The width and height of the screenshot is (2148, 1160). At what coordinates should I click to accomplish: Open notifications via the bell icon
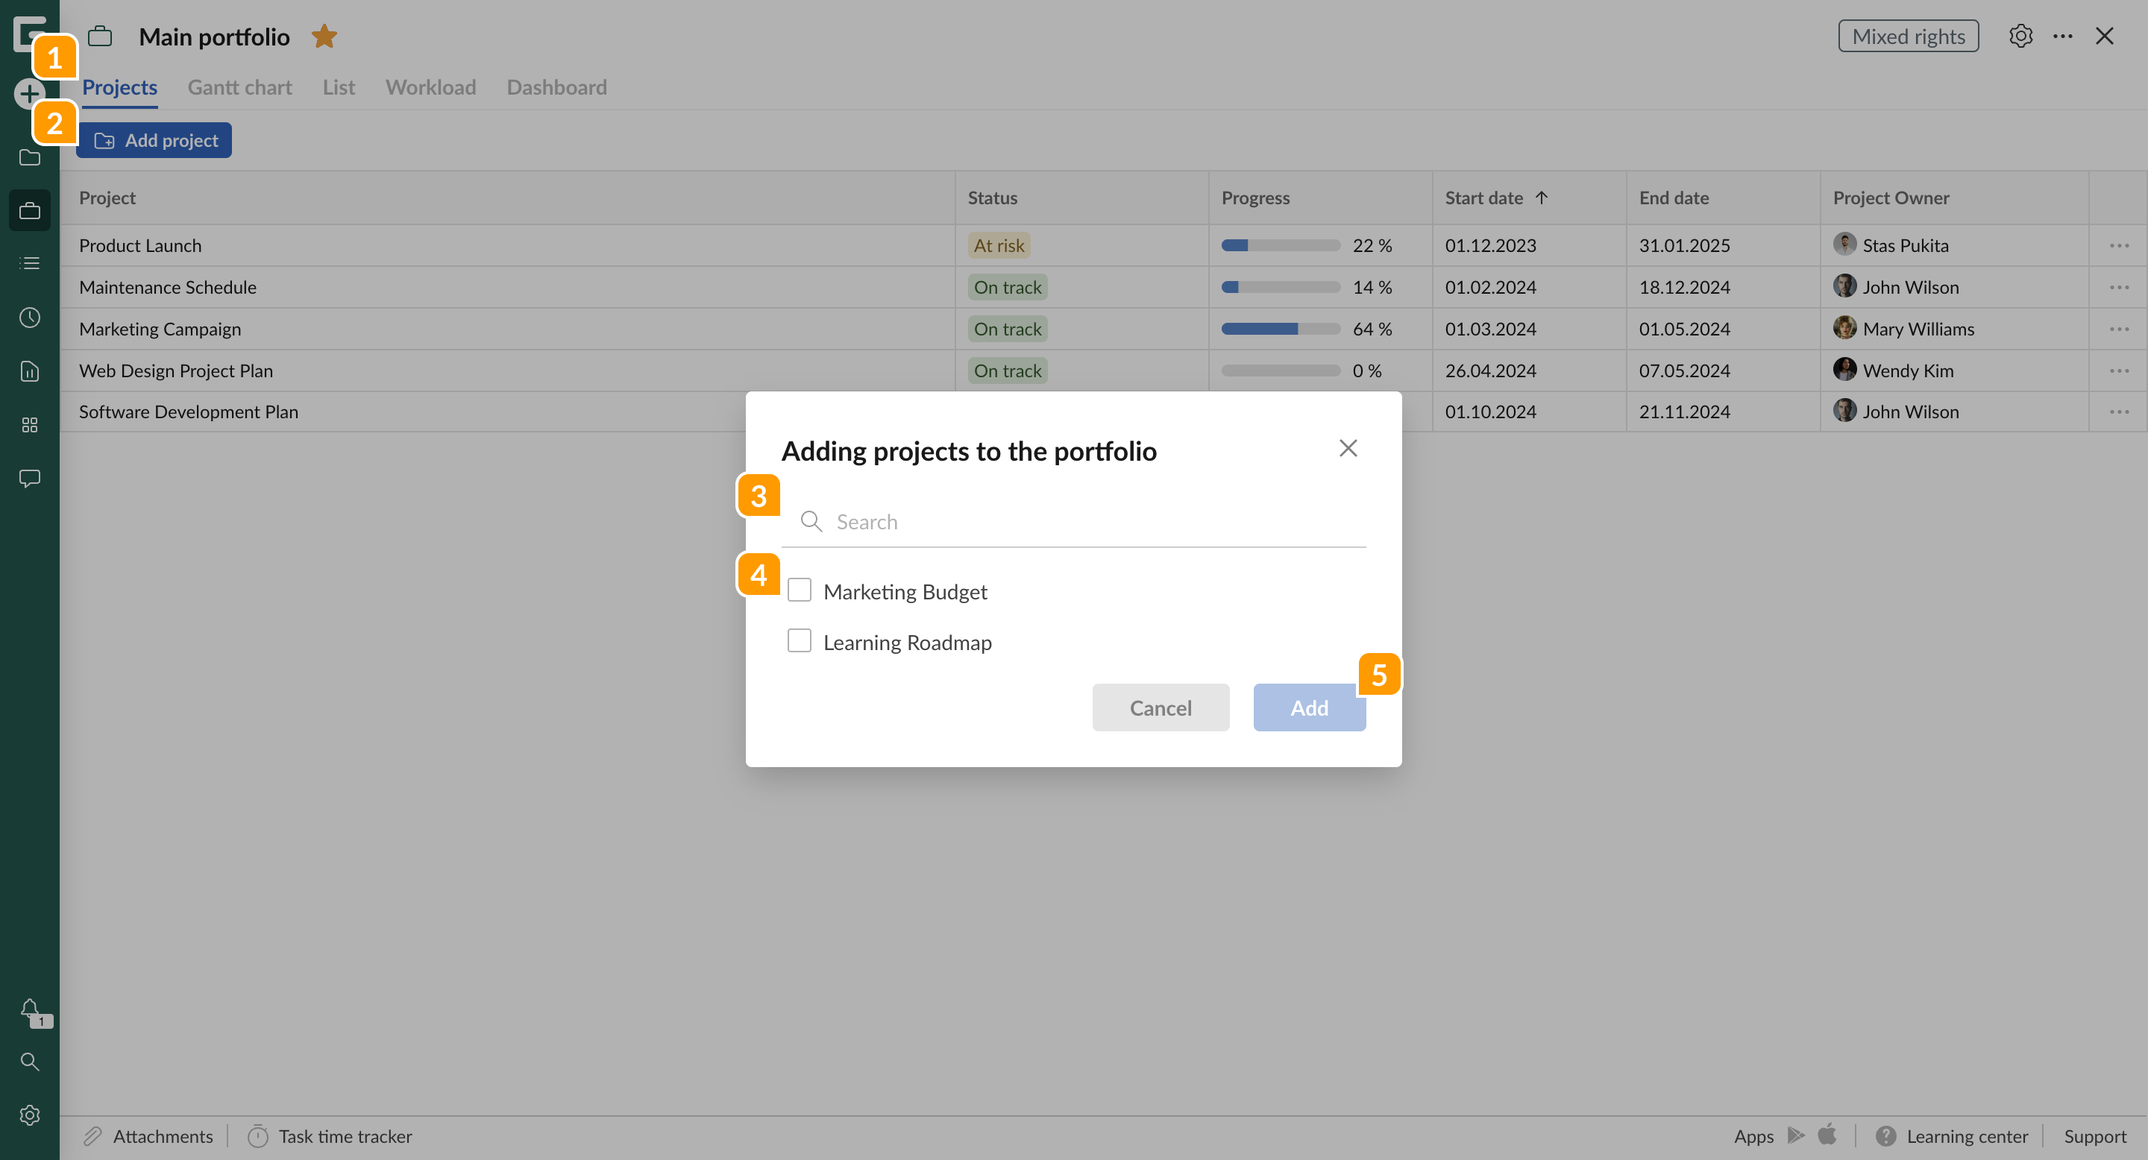point(29,1010)
